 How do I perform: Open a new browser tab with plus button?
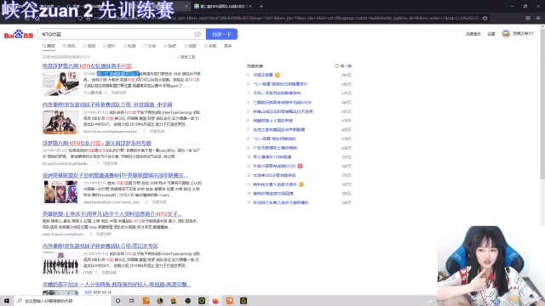click(x=261, y=6)
